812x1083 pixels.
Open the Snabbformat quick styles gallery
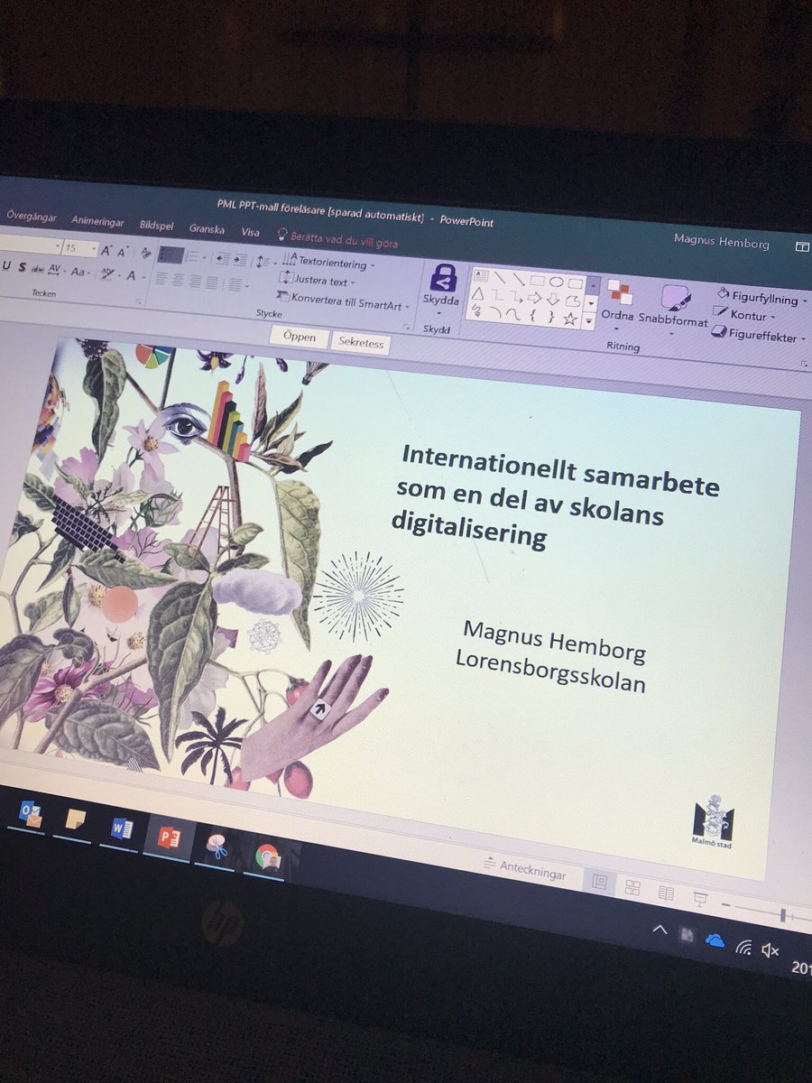(x=673, y=309)
